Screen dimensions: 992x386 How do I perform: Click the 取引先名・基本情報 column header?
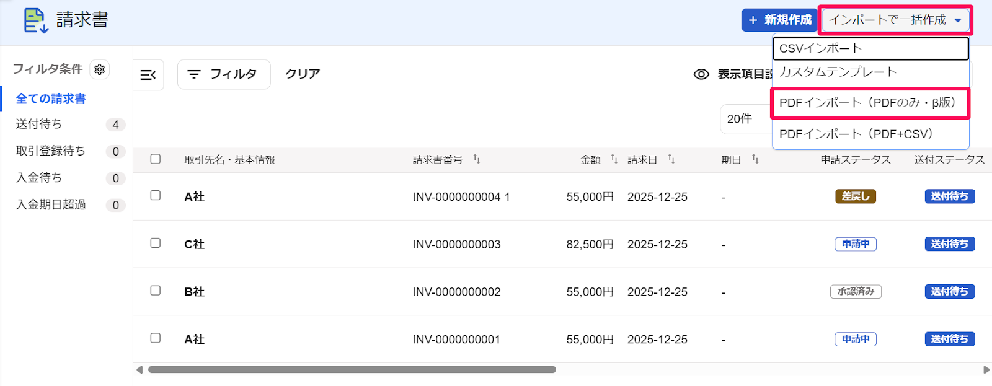tap(229, 160)
